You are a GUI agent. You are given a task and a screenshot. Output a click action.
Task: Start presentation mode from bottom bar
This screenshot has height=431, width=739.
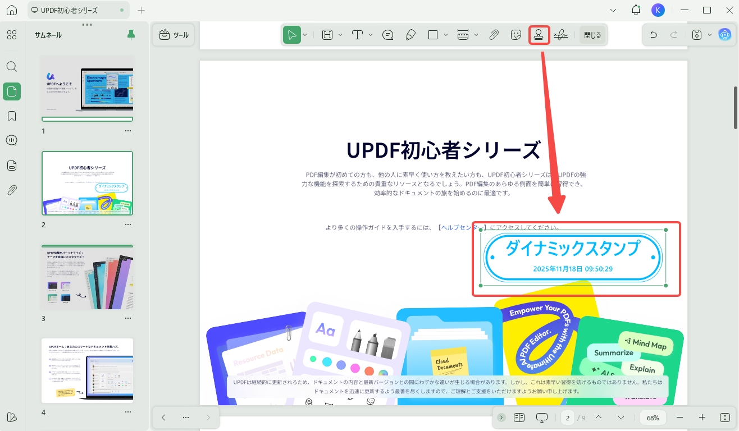coord(541,418)
